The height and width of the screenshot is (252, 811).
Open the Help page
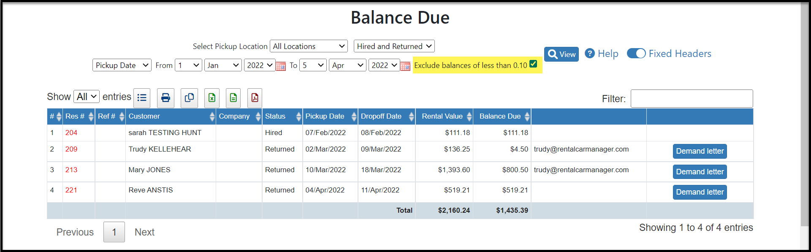(x=602, y=54)
